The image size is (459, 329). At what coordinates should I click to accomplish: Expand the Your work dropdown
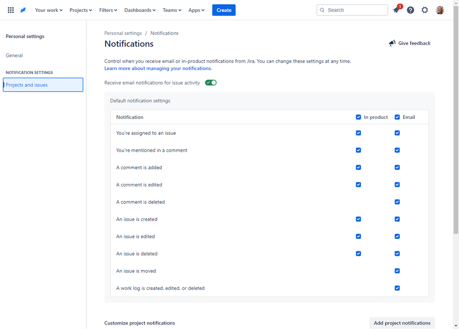coord(49,10)
